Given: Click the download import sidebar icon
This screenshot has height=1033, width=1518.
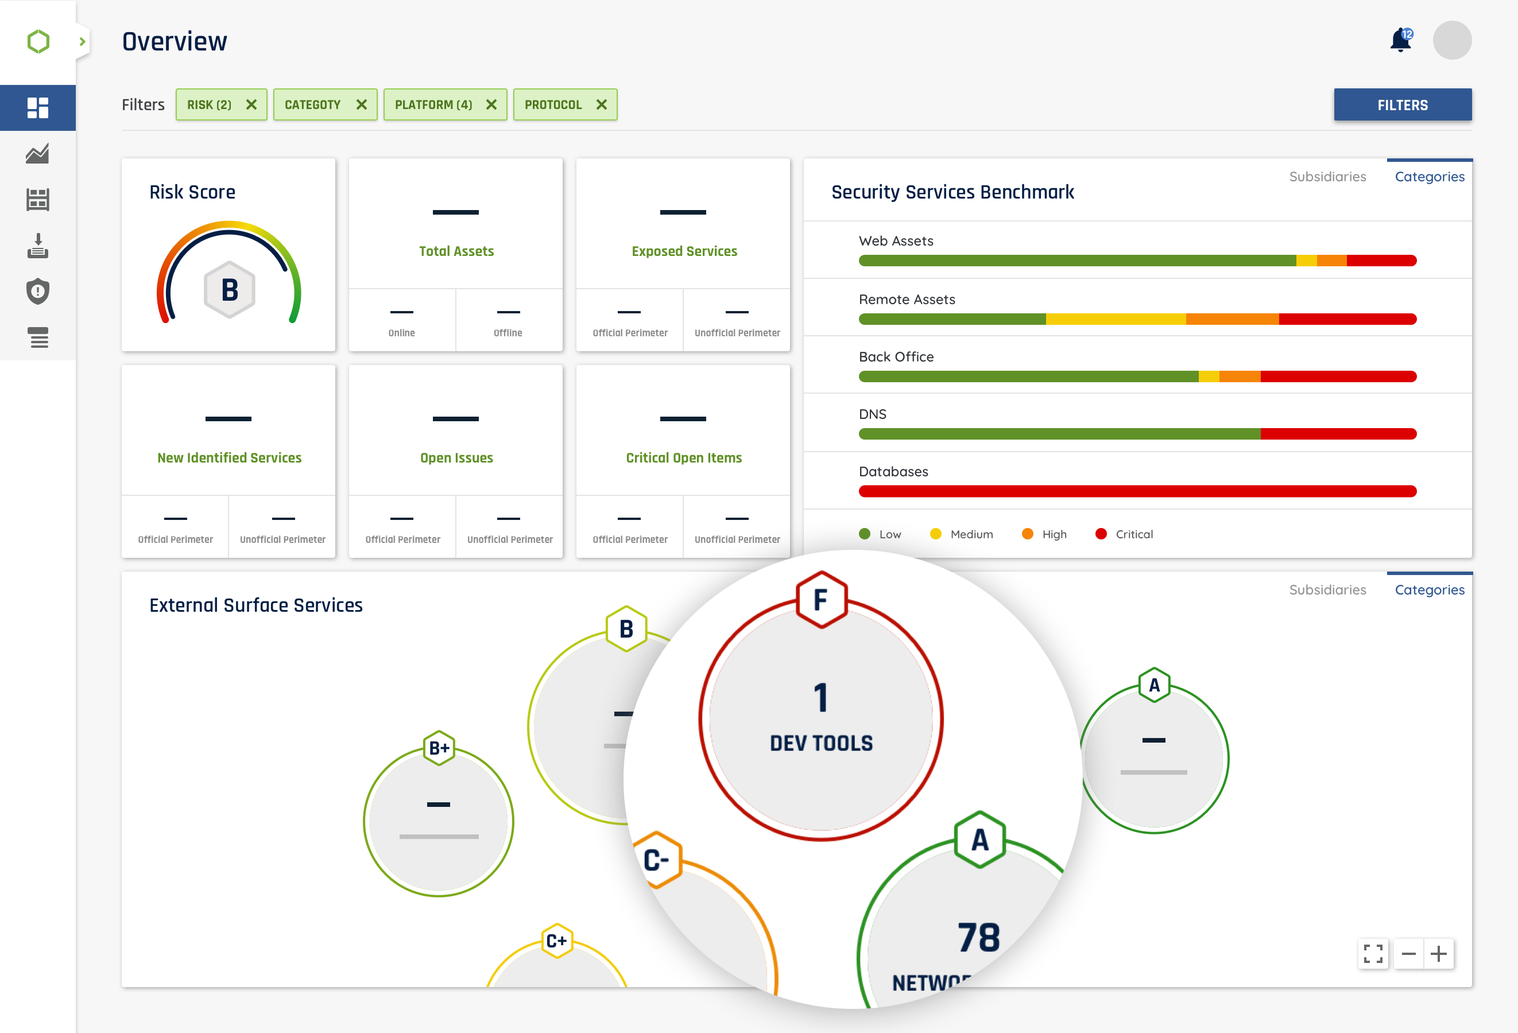Looking at the screenshot, I should (x=38, y=246).
